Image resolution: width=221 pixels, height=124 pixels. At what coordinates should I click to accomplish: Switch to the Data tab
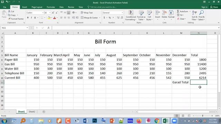pyautogui.click(x=61, y=7)
